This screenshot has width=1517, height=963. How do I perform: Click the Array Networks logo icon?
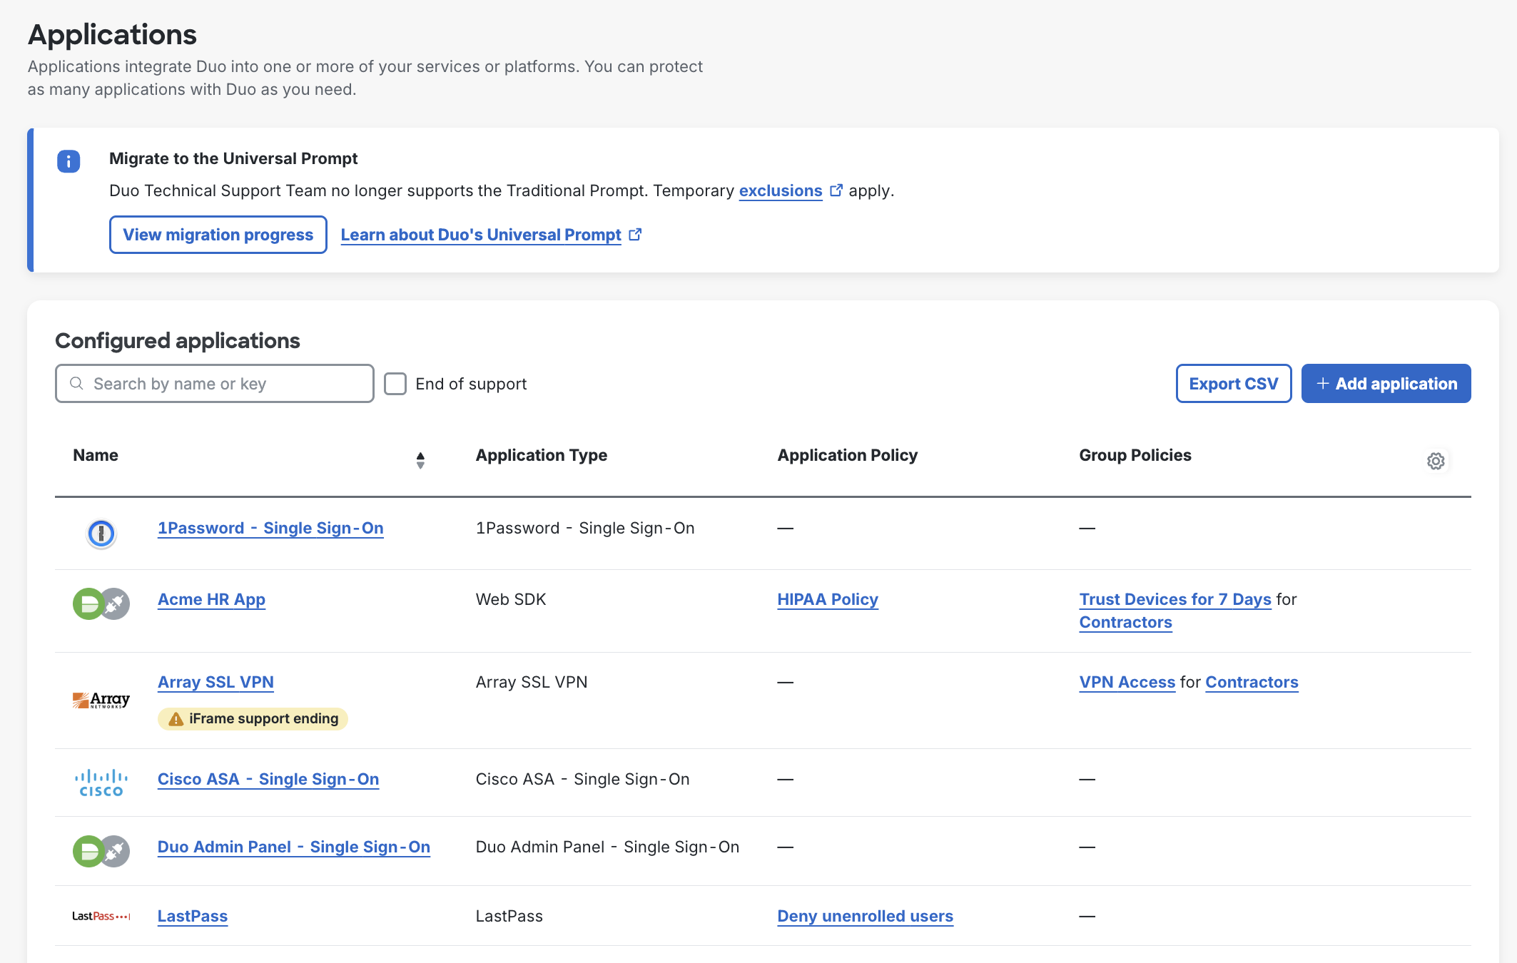[101, 700]
